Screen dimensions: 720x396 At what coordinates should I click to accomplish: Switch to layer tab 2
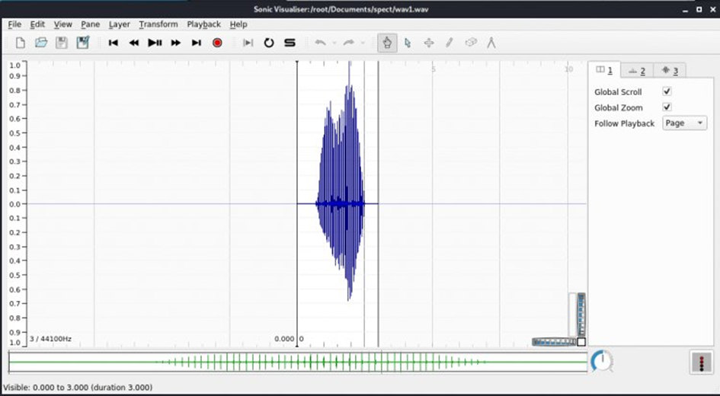pos(637,71)
